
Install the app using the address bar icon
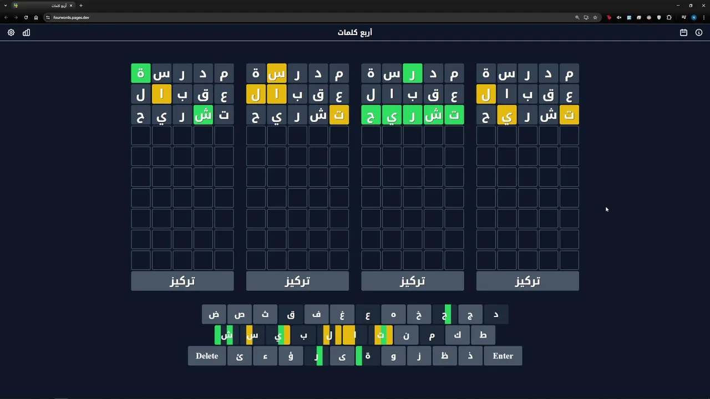(x=586, y=17)
